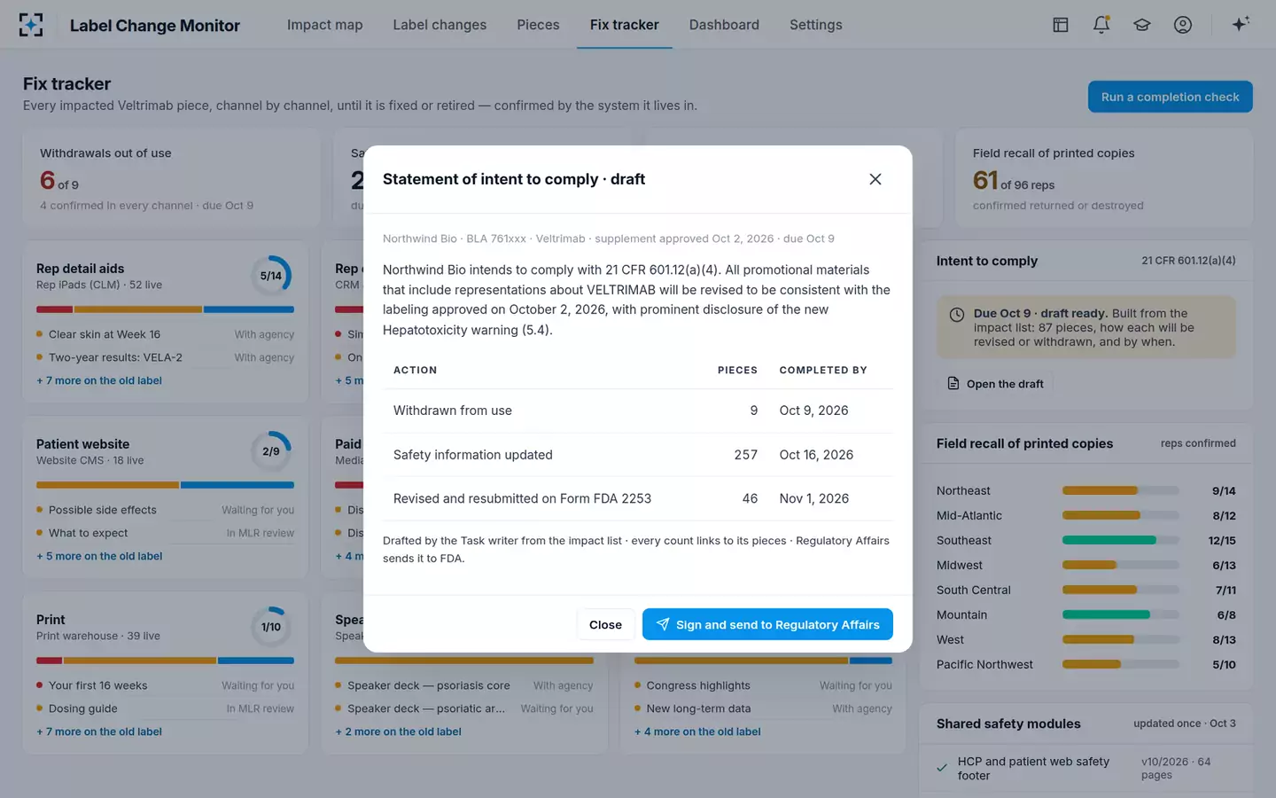The image size is (1276, 798).
Task: Switch to the Impact map tab
Action: coord(325,25)
